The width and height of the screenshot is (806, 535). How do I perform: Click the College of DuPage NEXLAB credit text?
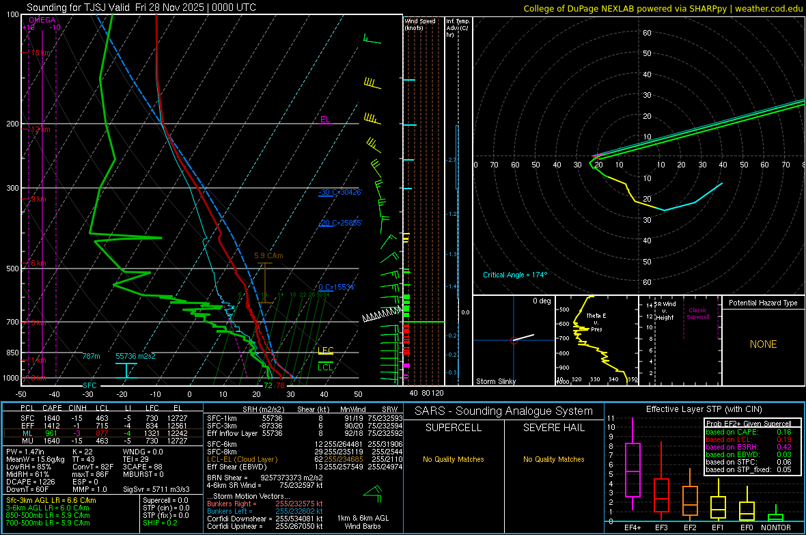663,8
